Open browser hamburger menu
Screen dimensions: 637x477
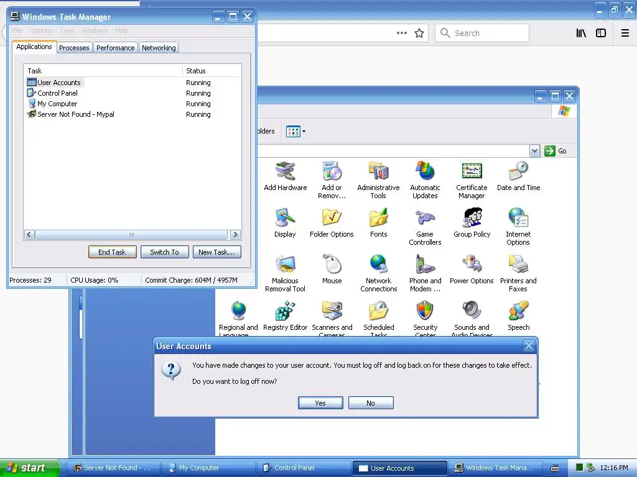coord(625,34)
